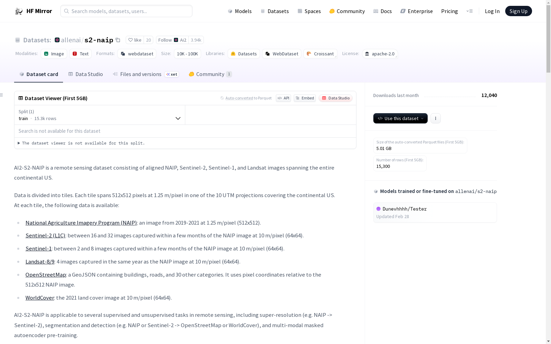Click the disabled search field in viewer

point(185,131)
